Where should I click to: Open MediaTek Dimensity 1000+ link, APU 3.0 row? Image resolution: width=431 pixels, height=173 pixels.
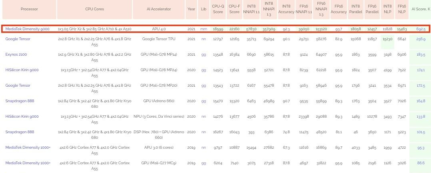click(28, 147)
